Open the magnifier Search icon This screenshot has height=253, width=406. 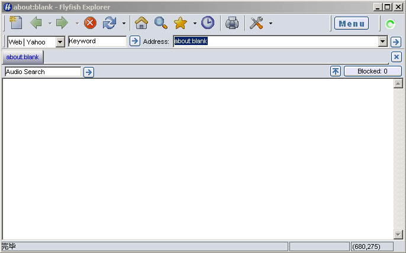click(160, 23)
